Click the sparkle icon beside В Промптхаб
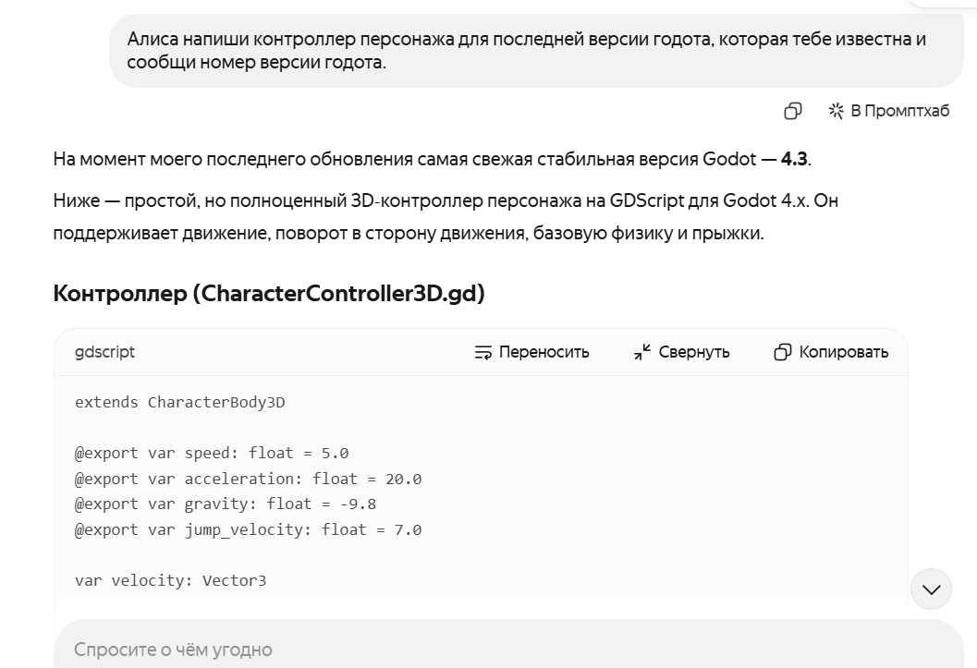 click(x=836, y=111)
